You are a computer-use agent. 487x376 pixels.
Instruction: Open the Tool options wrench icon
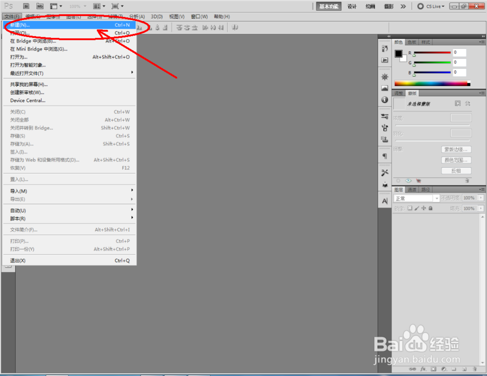click(x=385, y=173)
